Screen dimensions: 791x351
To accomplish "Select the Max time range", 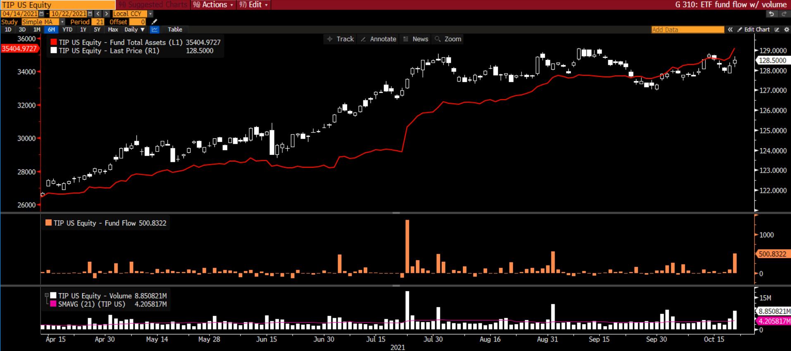I will click(113, 29).
